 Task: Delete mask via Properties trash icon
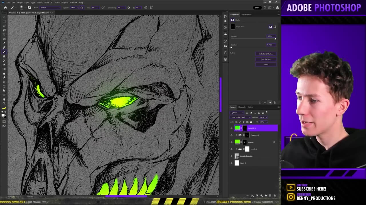(x=274, y=102)
